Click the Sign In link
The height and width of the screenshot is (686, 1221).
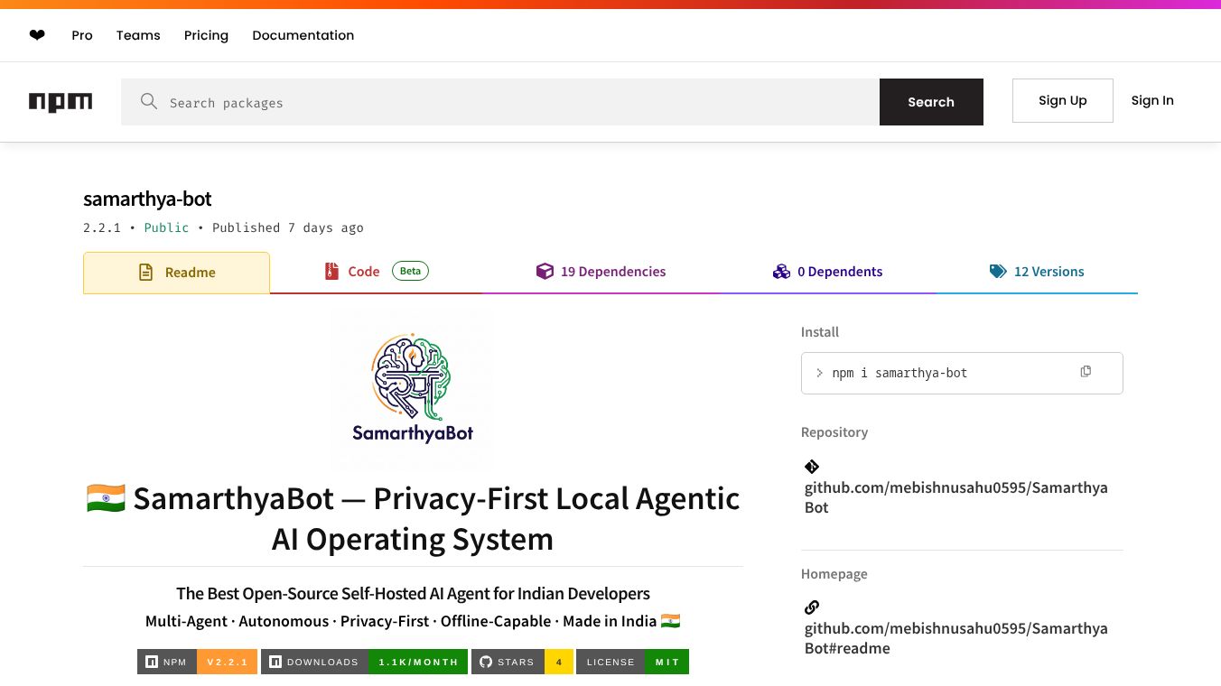click(1152, 100)
